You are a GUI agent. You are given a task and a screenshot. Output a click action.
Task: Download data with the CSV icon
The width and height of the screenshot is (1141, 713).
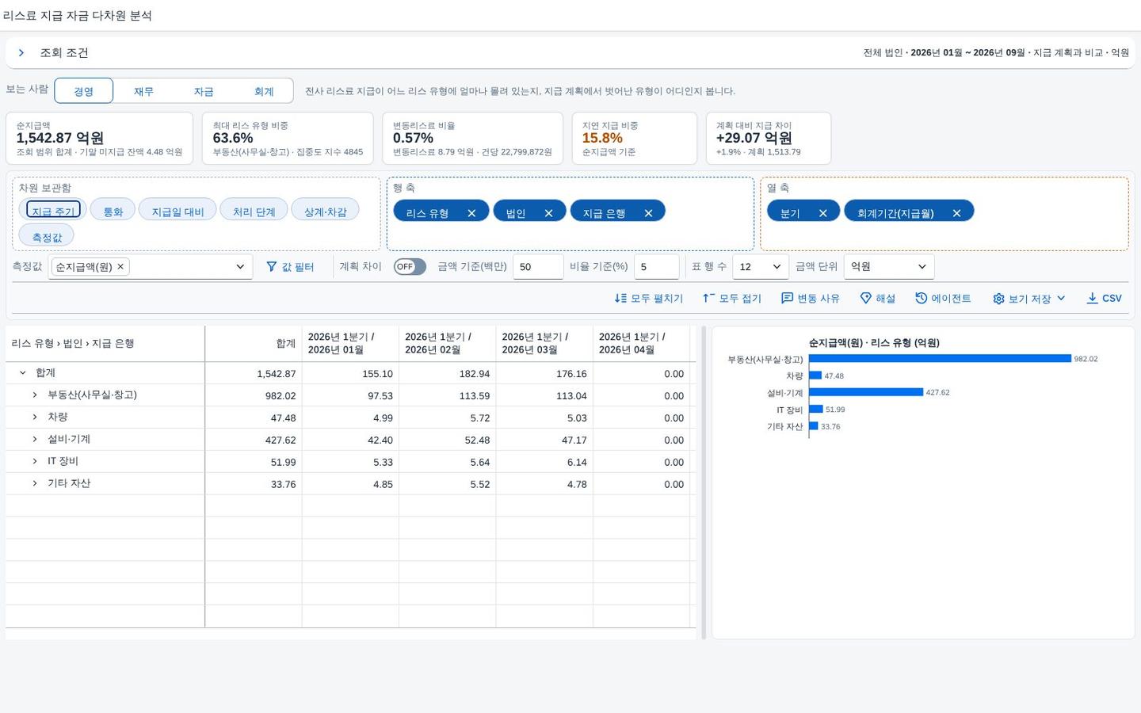1092,298
